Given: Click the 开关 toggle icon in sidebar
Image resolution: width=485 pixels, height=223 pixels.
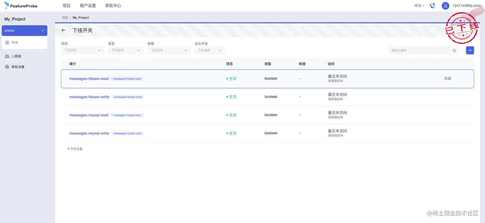Looking at the screenshot, I should click(x=7, y=43).
